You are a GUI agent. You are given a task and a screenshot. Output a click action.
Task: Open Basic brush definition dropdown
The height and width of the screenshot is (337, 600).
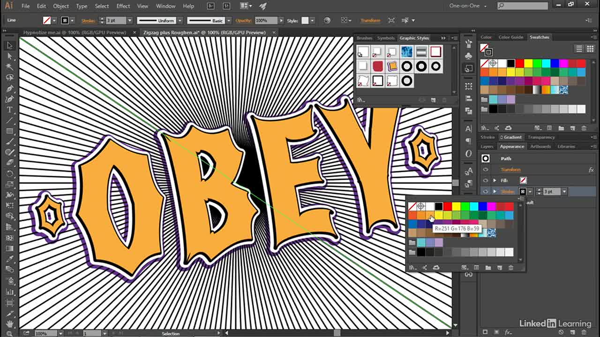tap(229, 21)
